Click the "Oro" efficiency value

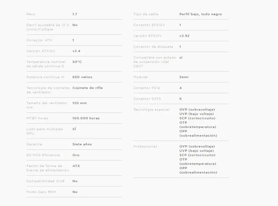[76, 155]
